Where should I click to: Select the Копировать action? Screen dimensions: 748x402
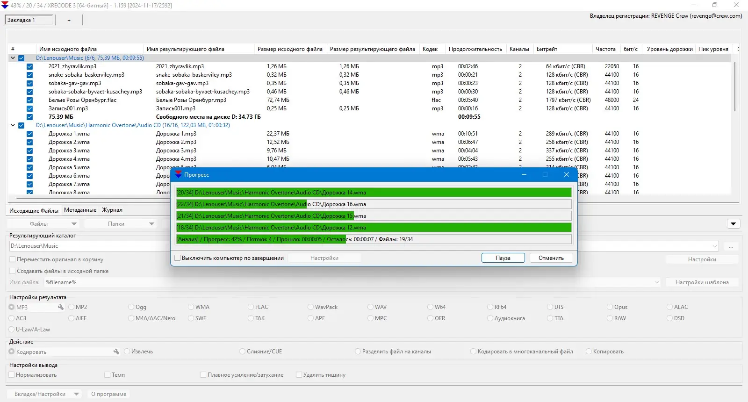(589, 352)
